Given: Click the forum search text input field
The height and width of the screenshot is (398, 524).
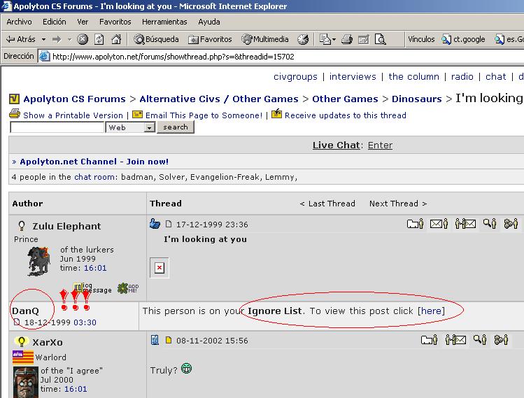Looking at the screenshot, I should [57, 127].
